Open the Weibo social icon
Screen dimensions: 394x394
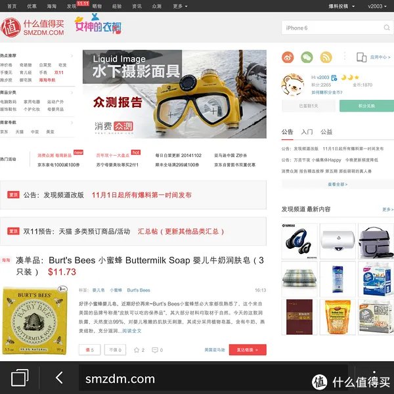288,57
